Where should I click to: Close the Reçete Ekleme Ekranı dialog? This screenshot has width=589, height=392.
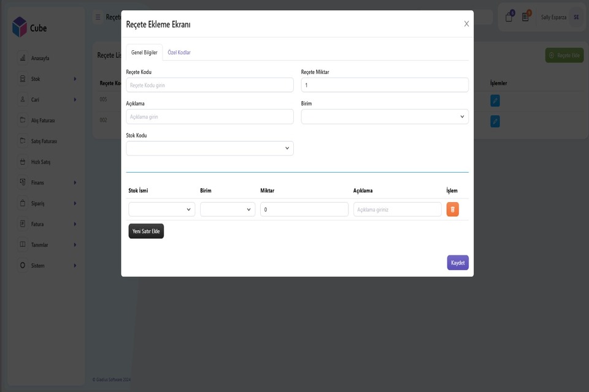(x=466, y=24)
